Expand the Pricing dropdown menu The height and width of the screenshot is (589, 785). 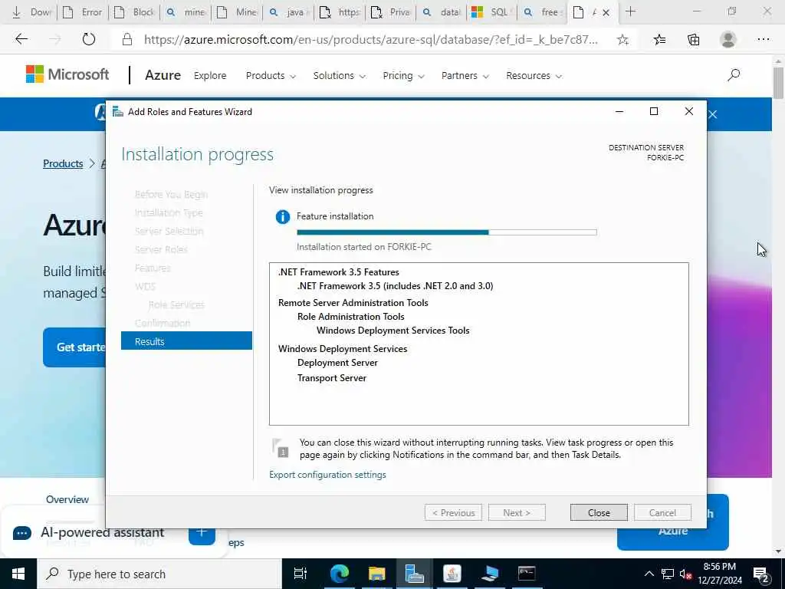(x=403, y=76)
